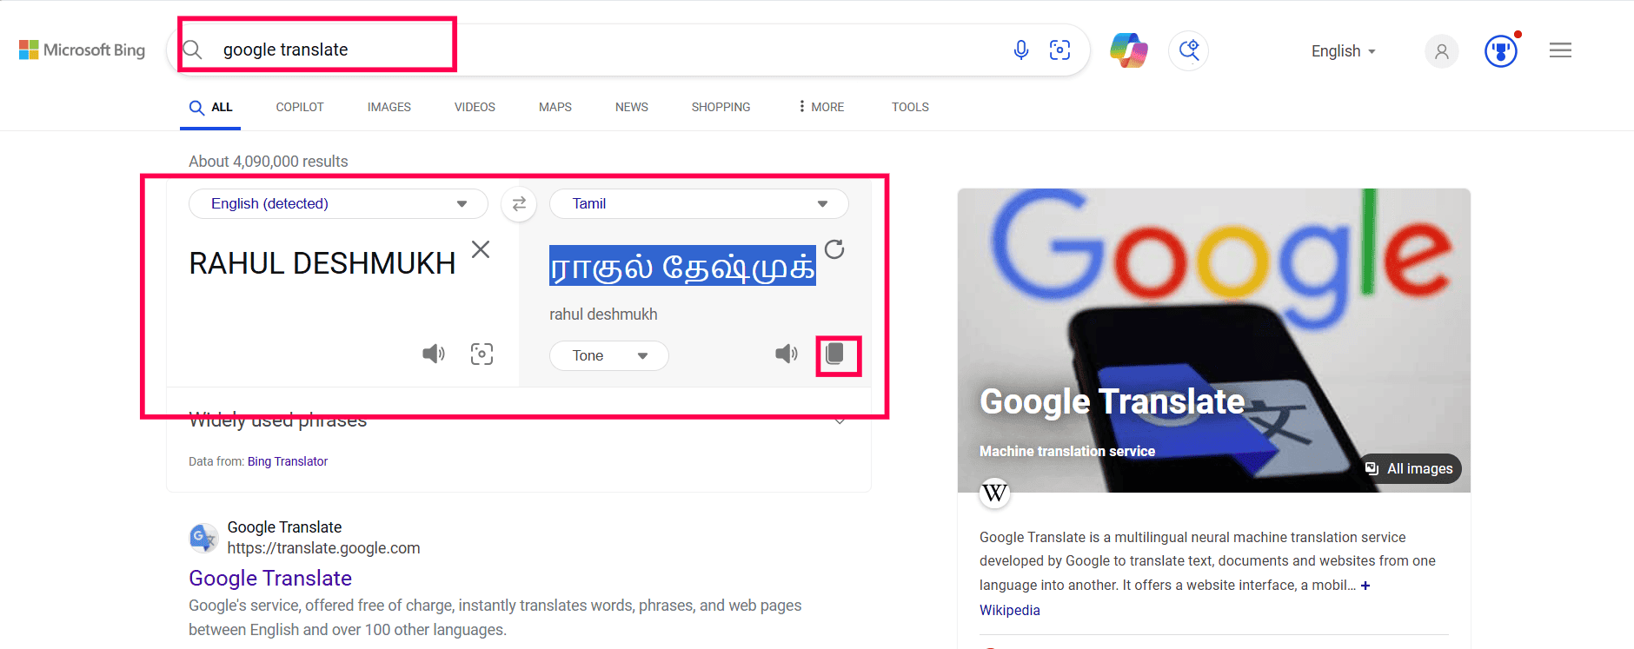1634x649 pixels.
Task: Click the Machine translation service subtitle
Action: pos(1067,451)
